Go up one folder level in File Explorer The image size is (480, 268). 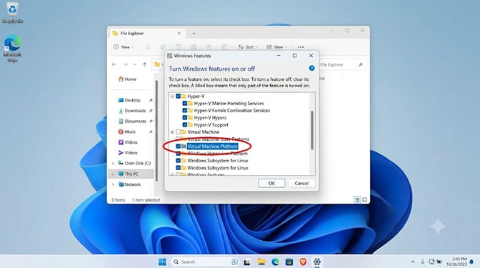click(x=144, y=64)
